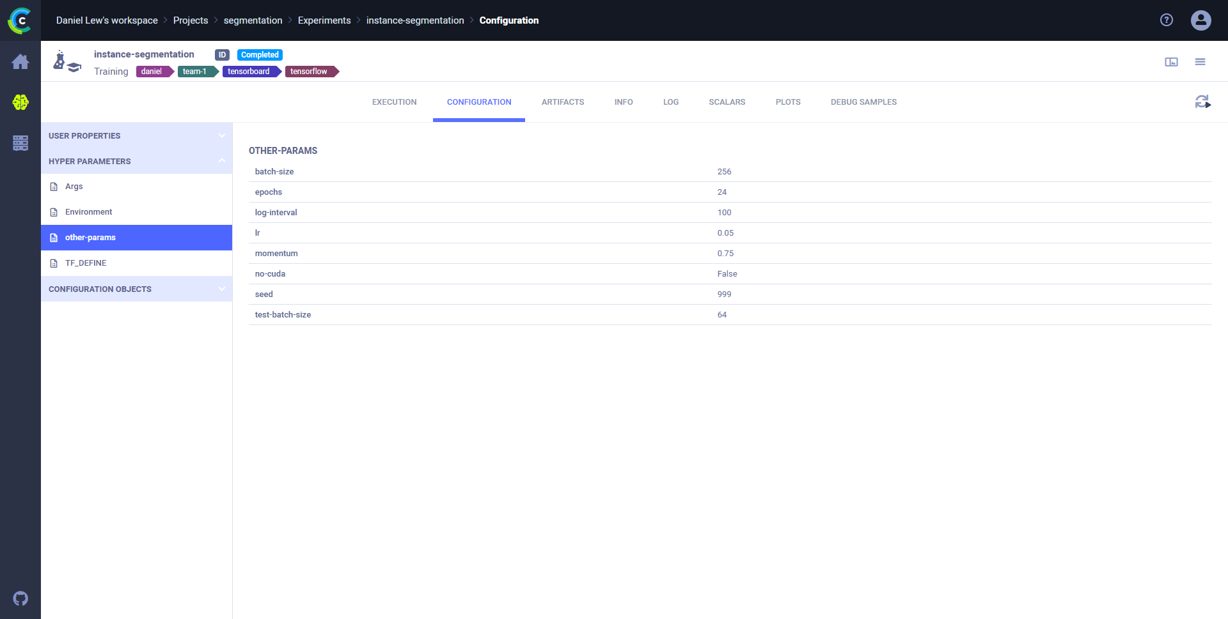1228x619 pixels.
Task: Expand the User Properties section
Action: [x=136, y=135]
